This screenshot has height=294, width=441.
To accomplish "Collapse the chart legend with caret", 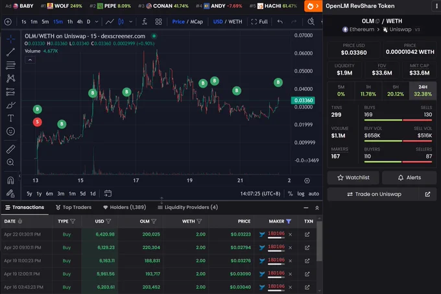I will click(x=30, y=60).
